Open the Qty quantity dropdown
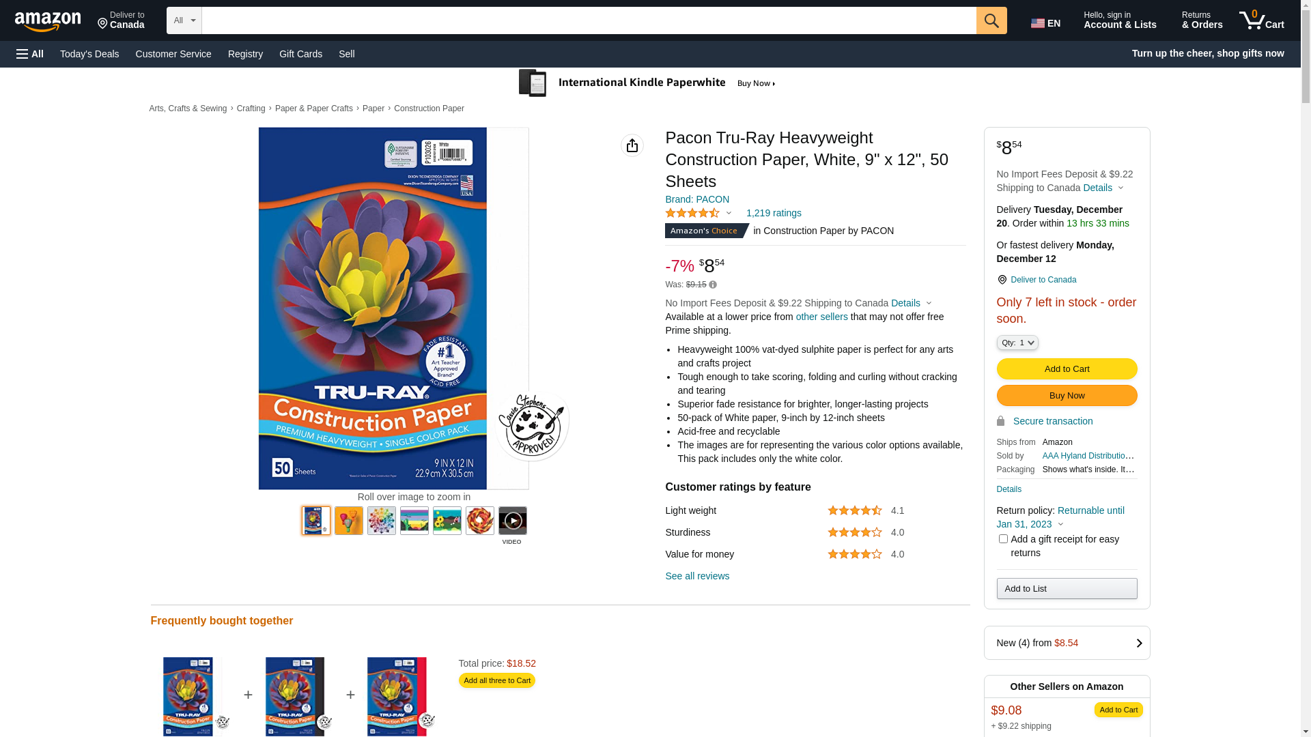The width and height of the screenshot is (1311, 737). pos(1017,343)
